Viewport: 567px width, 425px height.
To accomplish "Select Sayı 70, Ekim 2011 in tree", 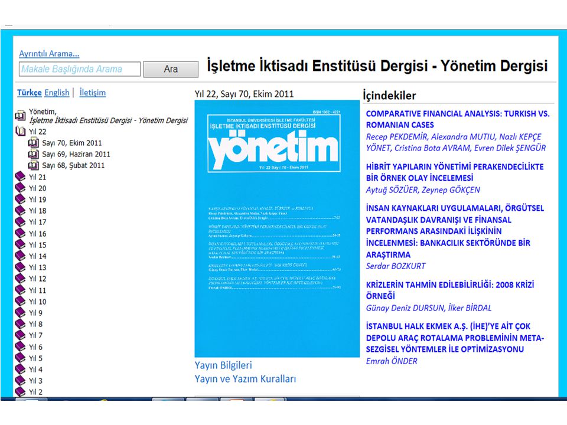I will click(72, 143).
